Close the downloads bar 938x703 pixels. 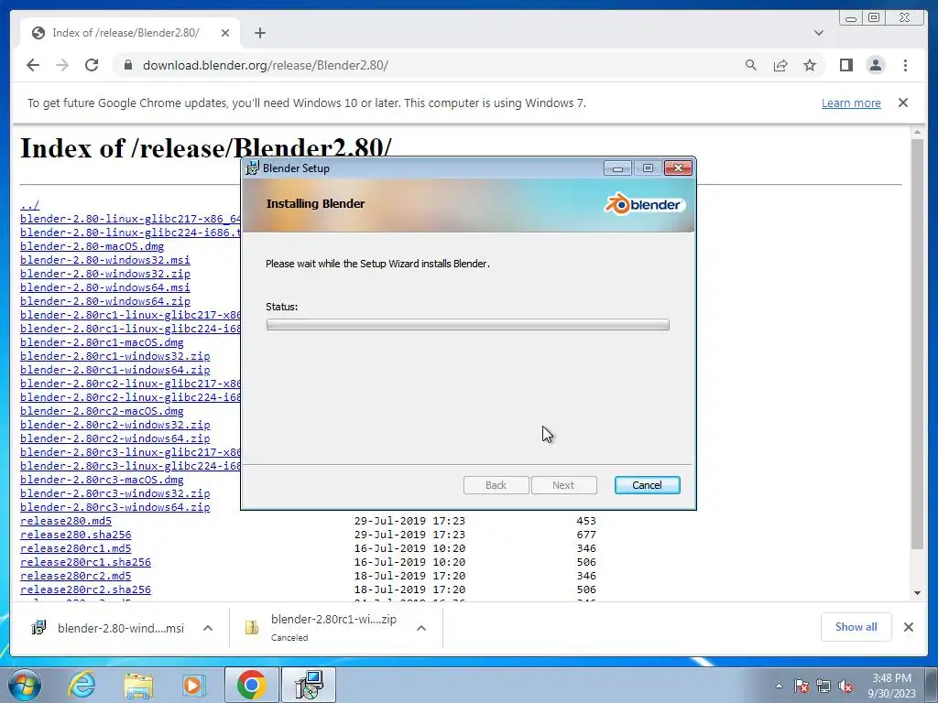(x=908, y=627)
